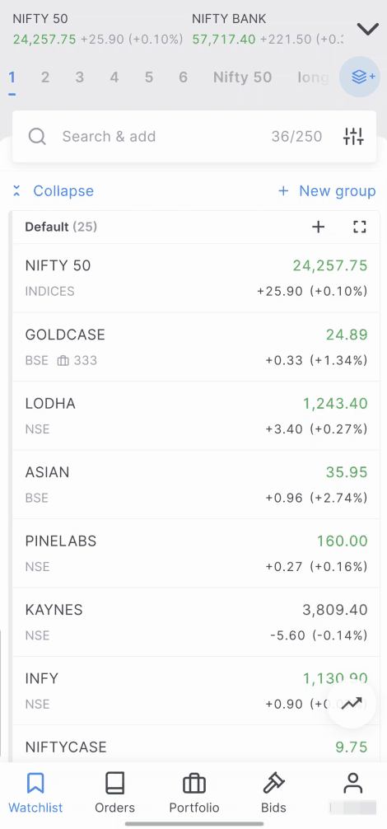Open the Bids gavel tab

[273, 793]
